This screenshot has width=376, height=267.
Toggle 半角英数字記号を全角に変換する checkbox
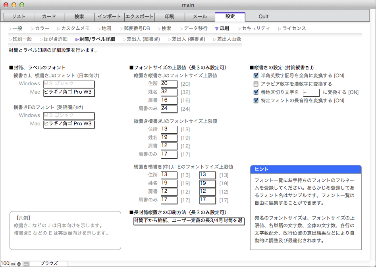click(x=256, y=75)
